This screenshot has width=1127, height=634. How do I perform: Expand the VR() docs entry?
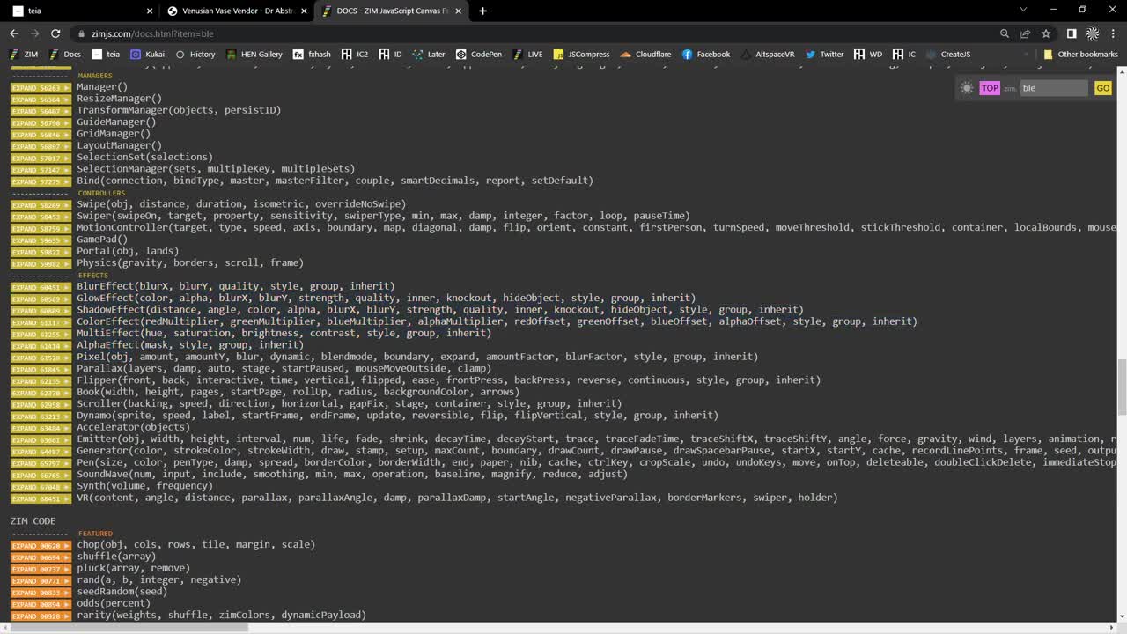pos(41,498)
